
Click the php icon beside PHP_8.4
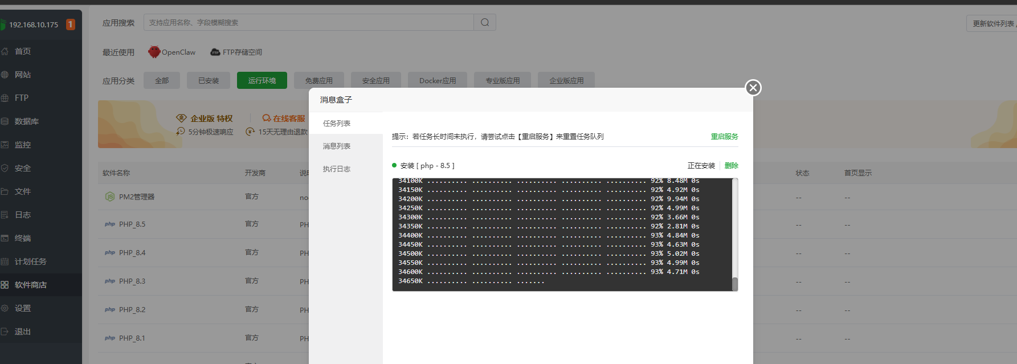pyautogui.click(x=110, y=252)
